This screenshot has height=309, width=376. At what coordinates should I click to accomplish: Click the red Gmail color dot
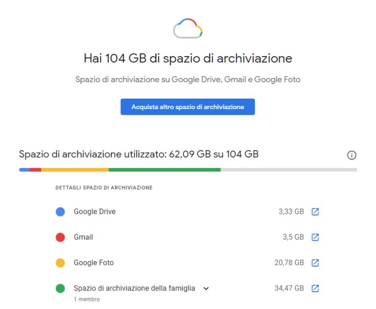pyautogui.click(x=60, y=237)
